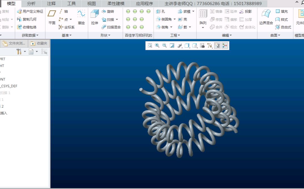Viewport: 304px width, 189px height.
Task: Click the 收藏夹 (Favorites) button
Action: click(x=38, y=44)
